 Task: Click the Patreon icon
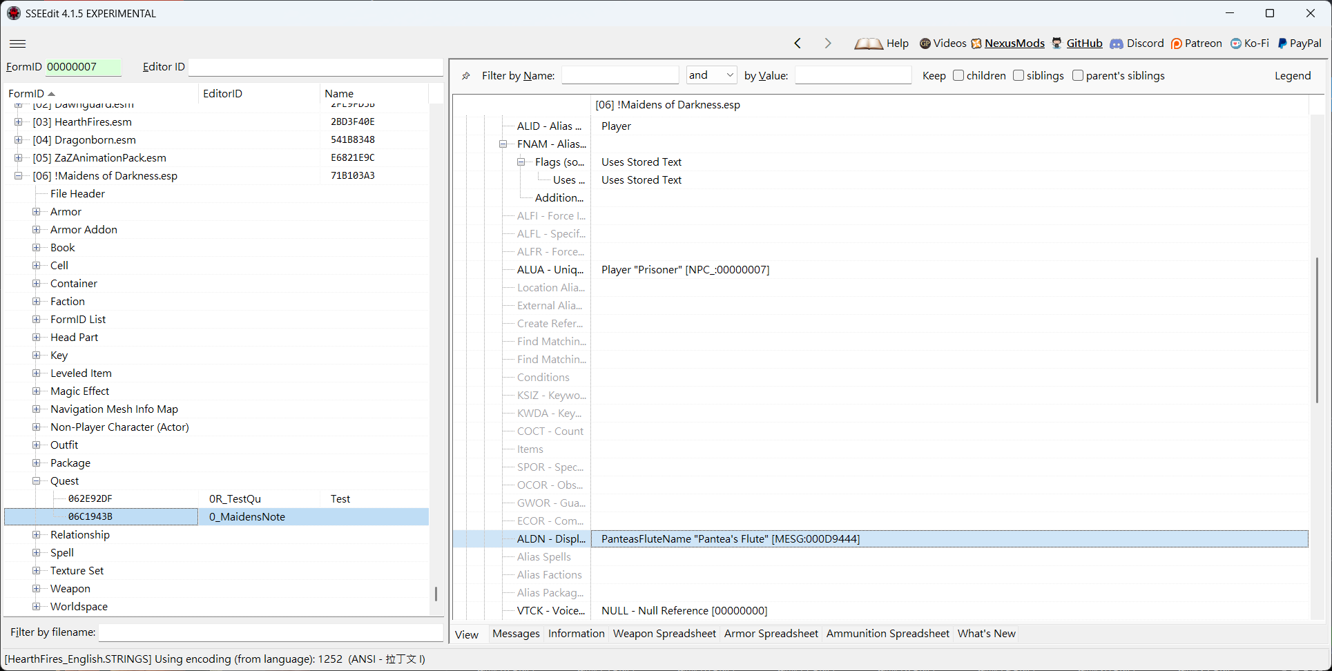(1177, 43)
